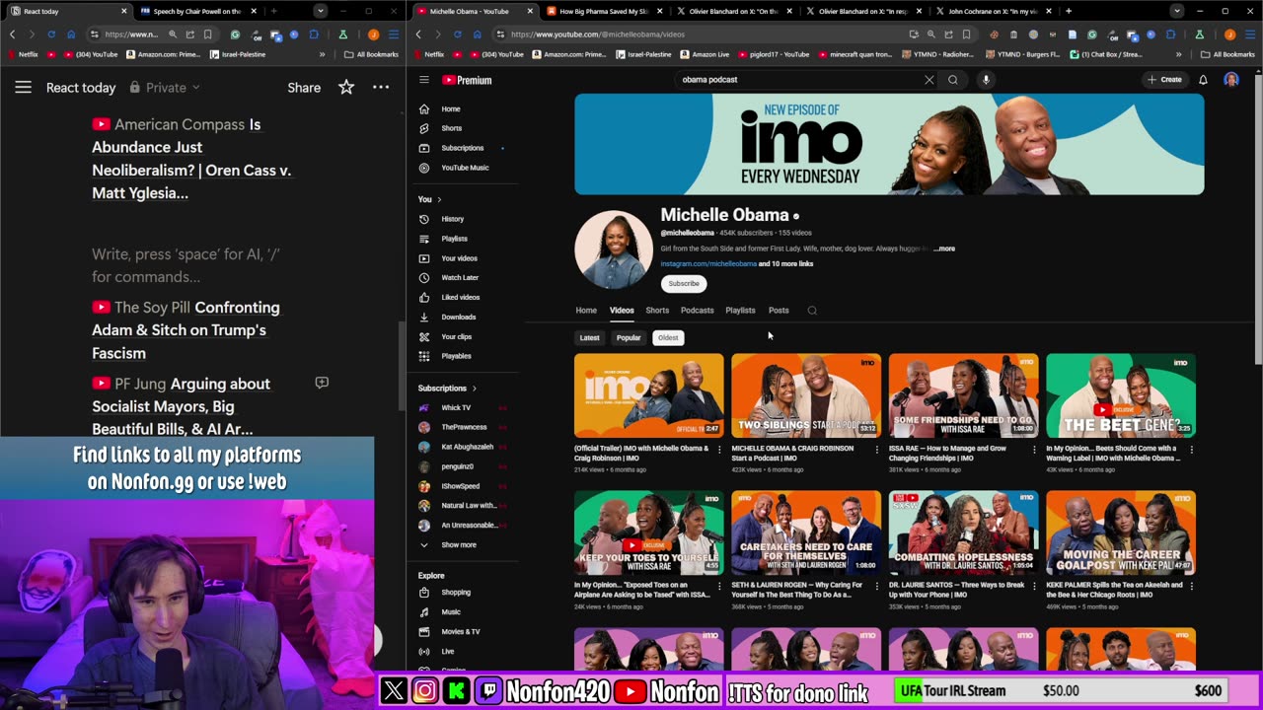This screenshot has width=1263, height=710.
Task: Select How Big Pharma browser tab
Action: click(603, 11)
